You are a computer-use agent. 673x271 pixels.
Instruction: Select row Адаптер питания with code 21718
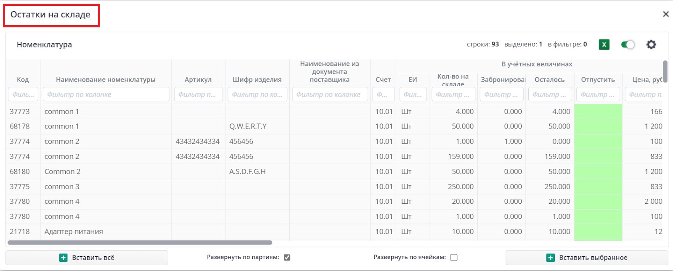click(74, 232)
